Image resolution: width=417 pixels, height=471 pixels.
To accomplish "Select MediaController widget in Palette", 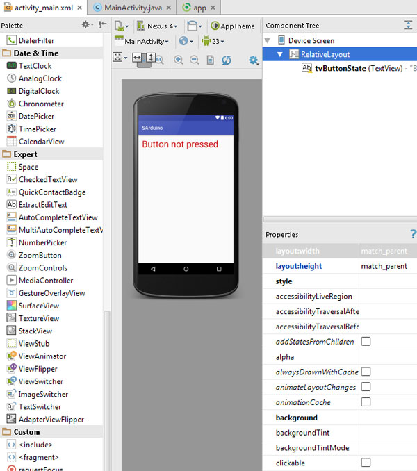I will tap(40, 280).
